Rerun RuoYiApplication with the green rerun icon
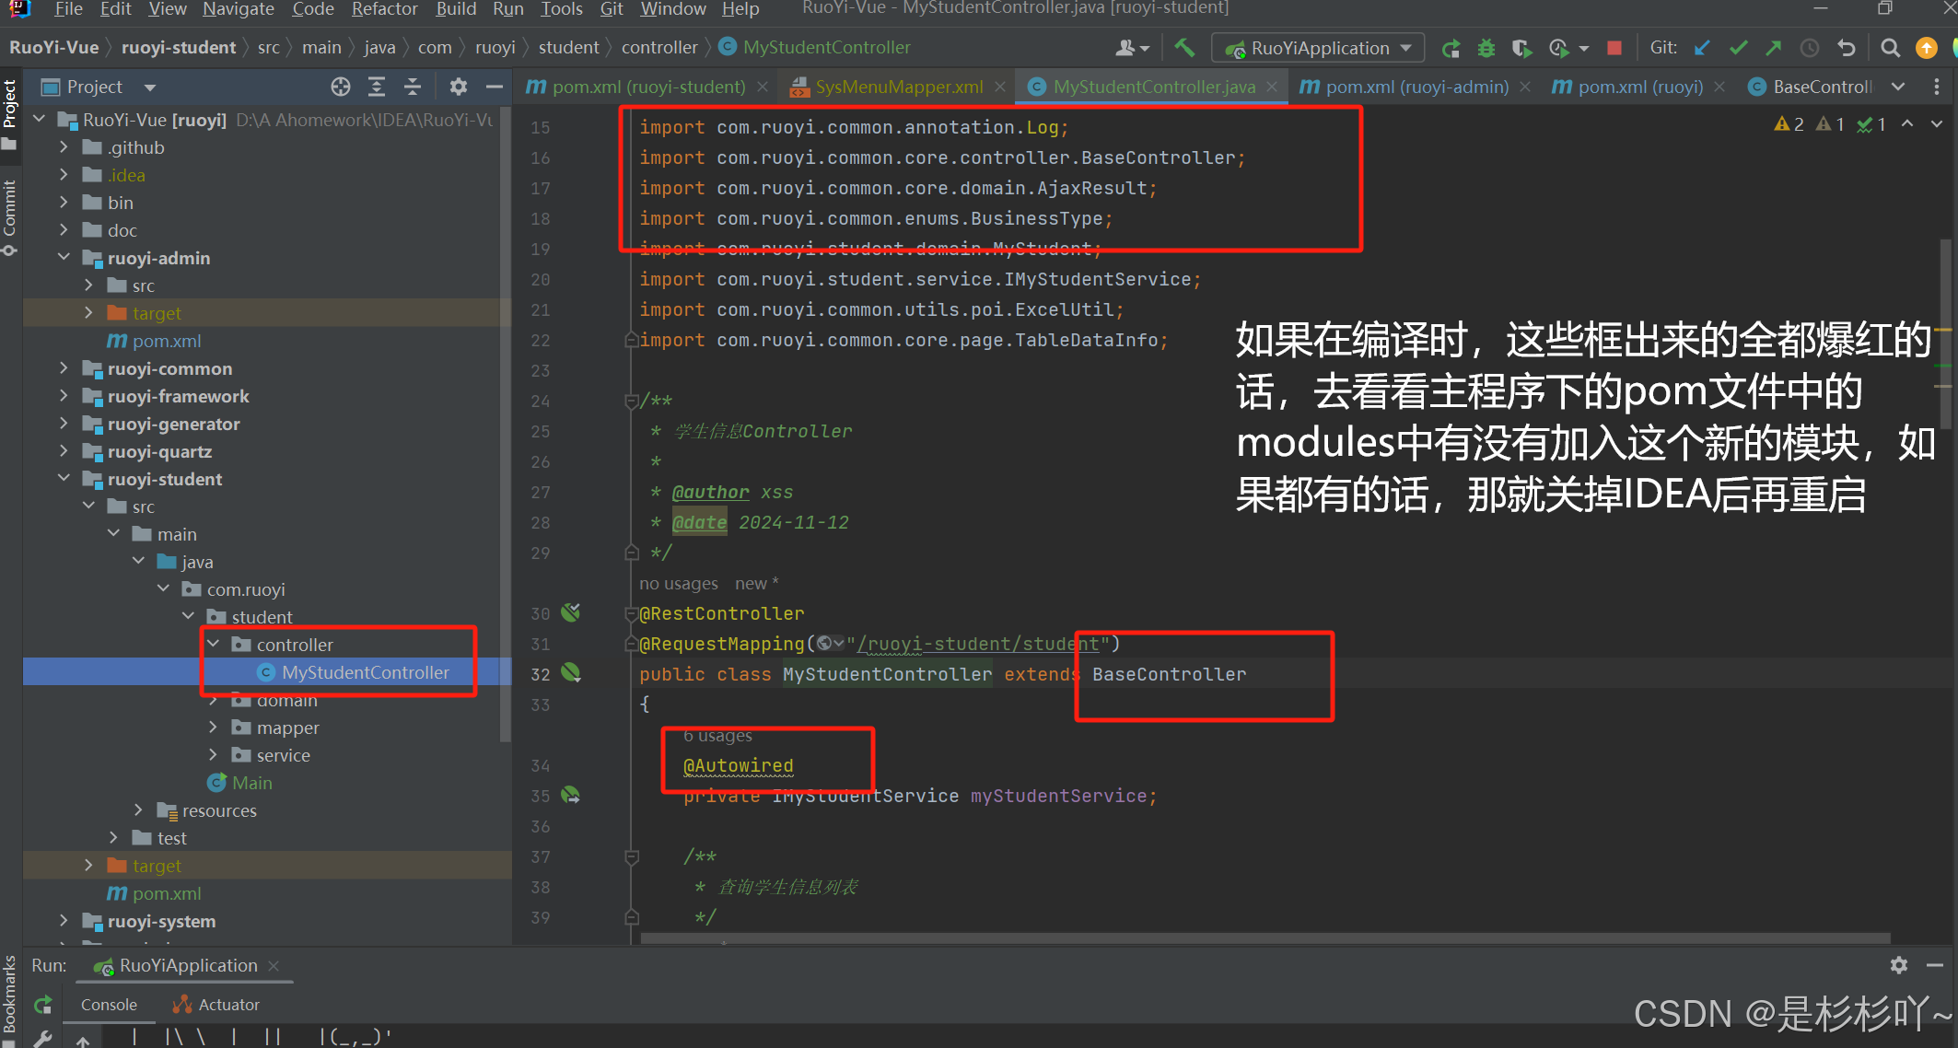 click(1451, 48)
